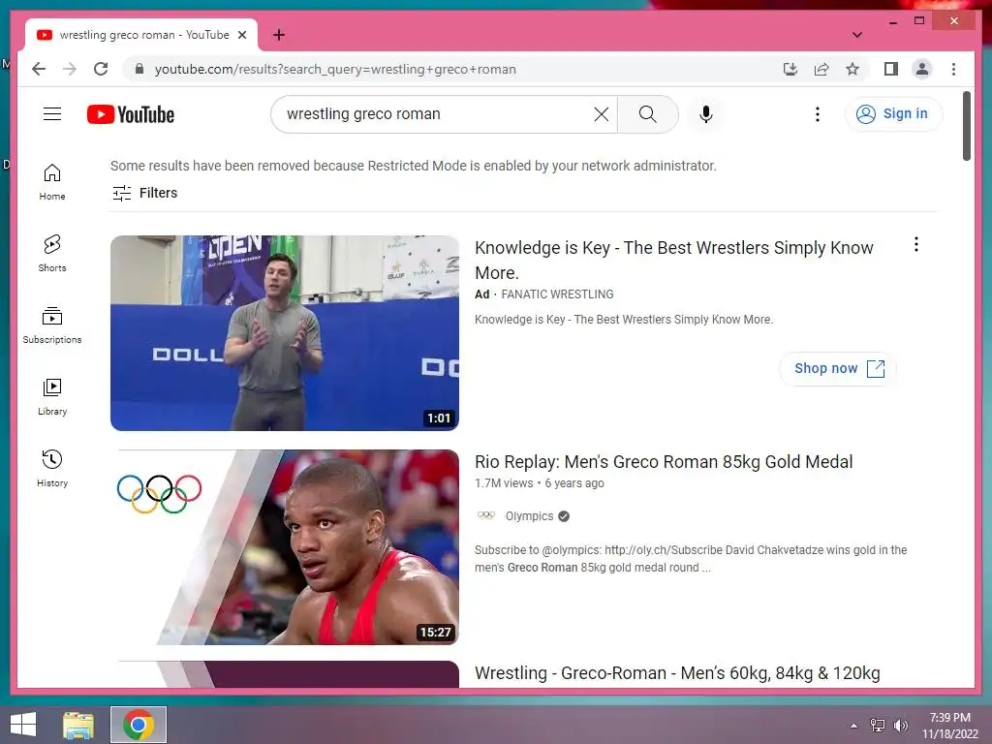Viewport: 992px width, 744px height.
Task: Select the 'wrestling greco roman - YouTube' tab
Action: tap(141, 36)
